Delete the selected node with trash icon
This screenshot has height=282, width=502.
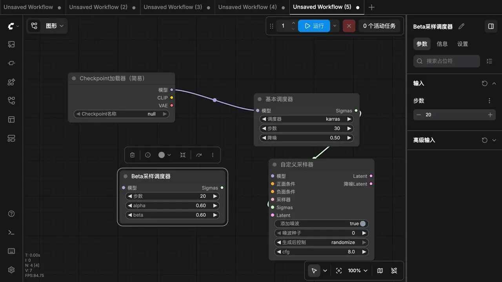click(132, 155)
